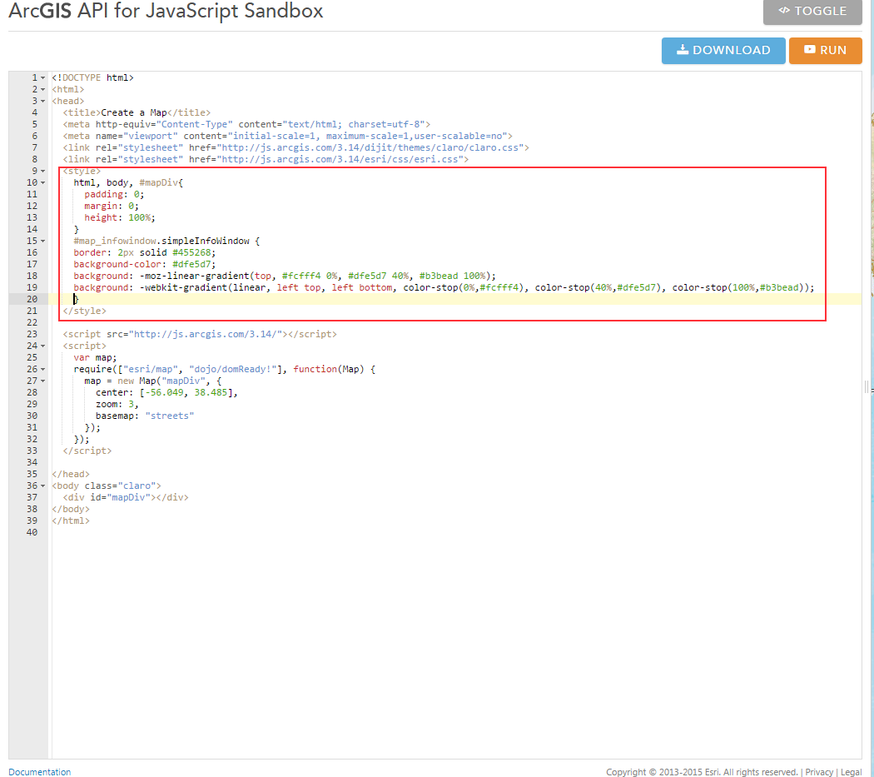Image resolution: width=874 pixels, height=777 pixels.
Task: Open the Privacy link in footer
Action: pos(819,772)
